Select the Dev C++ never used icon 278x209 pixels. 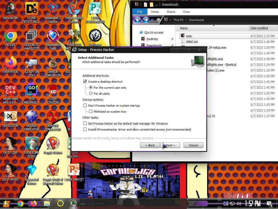[10, 94]
